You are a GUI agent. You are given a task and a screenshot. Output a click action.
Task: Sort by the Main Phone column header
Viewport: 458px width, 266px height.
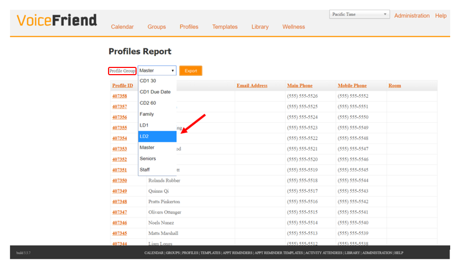pos(300,86)
